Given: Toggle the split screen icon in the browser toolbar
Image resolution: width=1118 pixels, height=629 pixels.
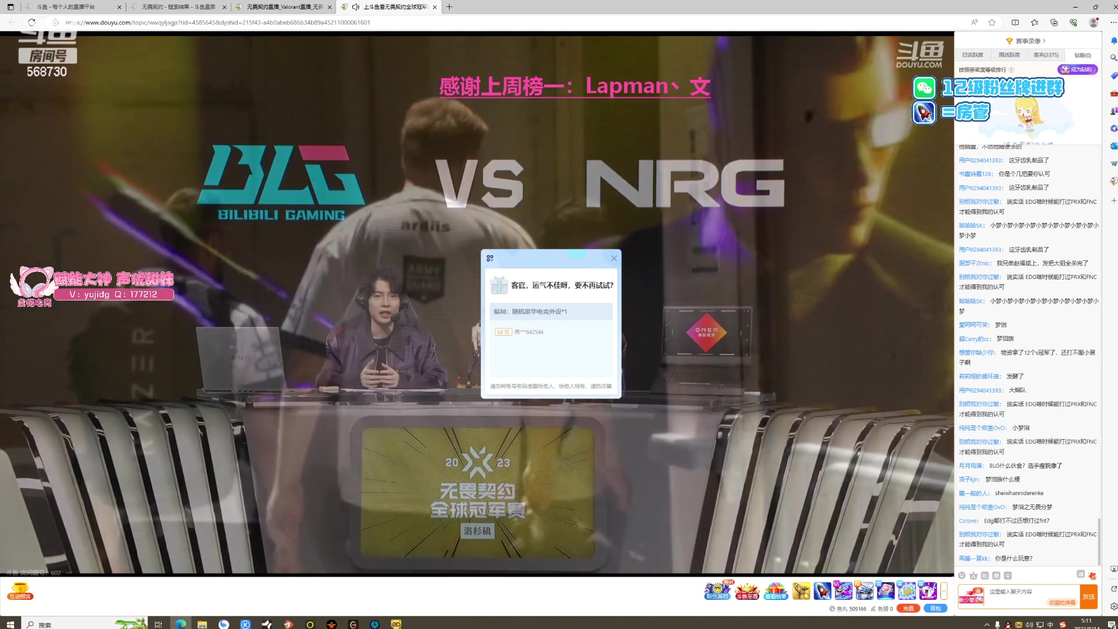Looking at the screenshot, I should (1016, 22).
